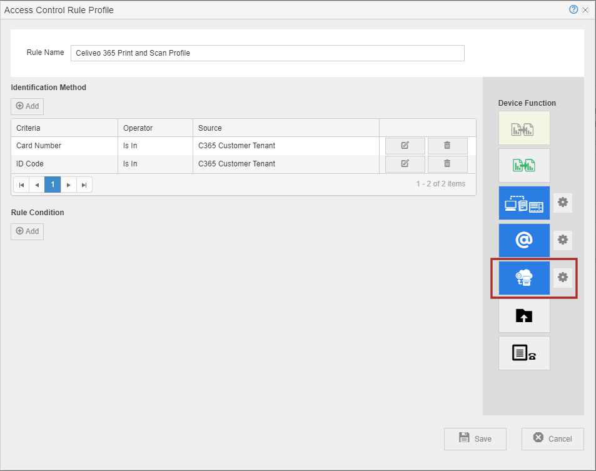Add a new Rule Condition

coord(27,231)
